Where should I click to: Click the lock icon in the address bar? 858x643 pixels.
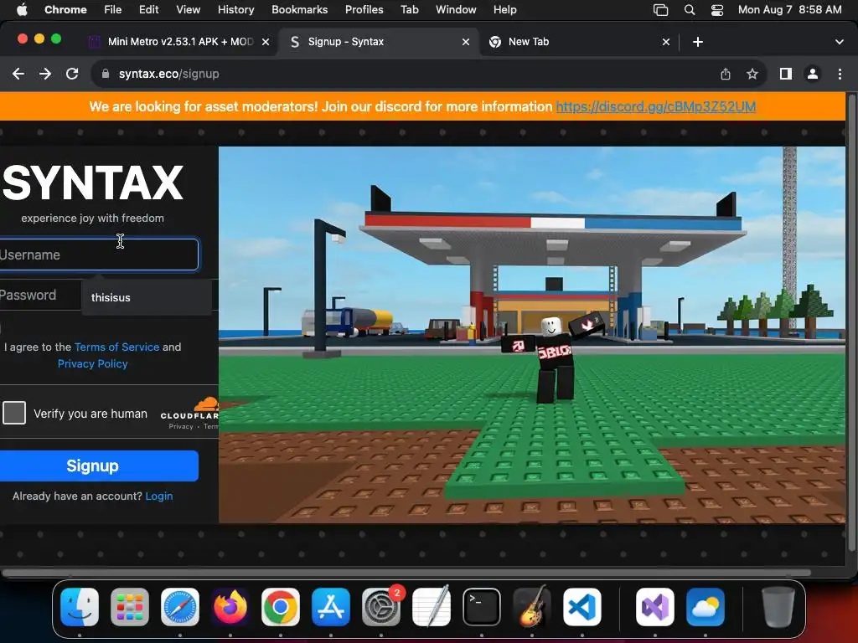point(106,74)
